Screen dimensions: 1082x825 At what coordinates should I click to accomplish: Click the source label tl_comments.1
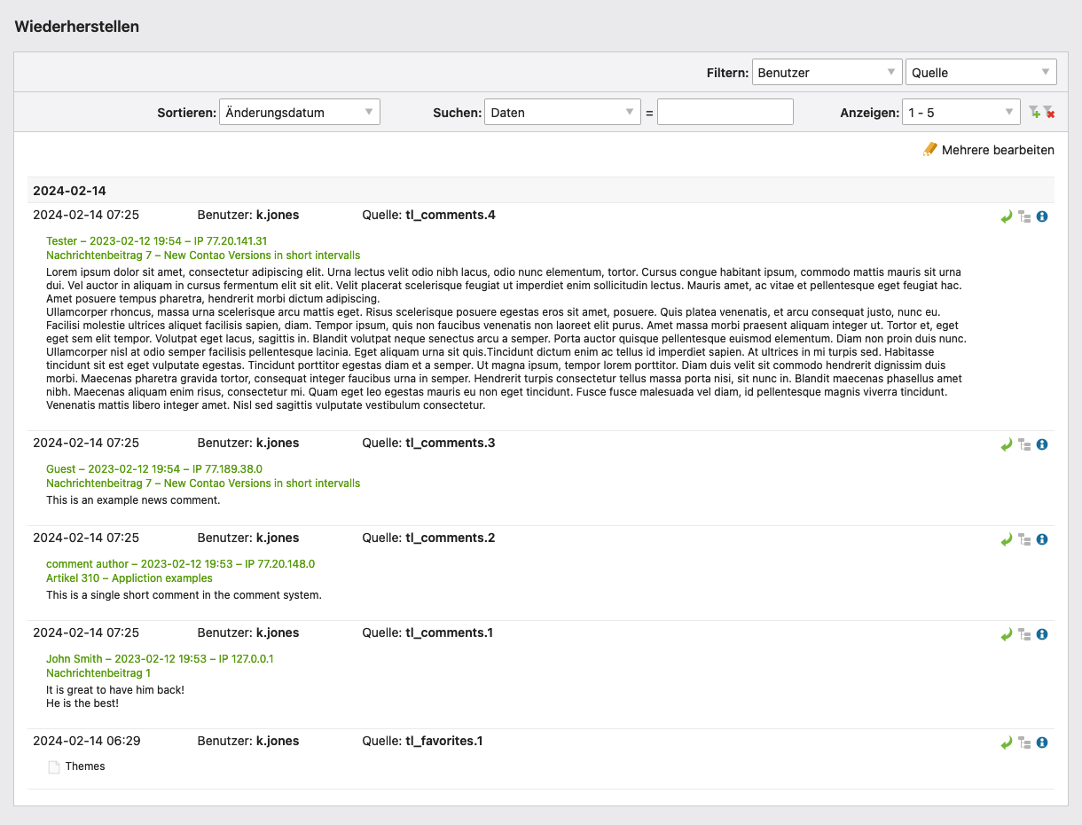[450, 632]
